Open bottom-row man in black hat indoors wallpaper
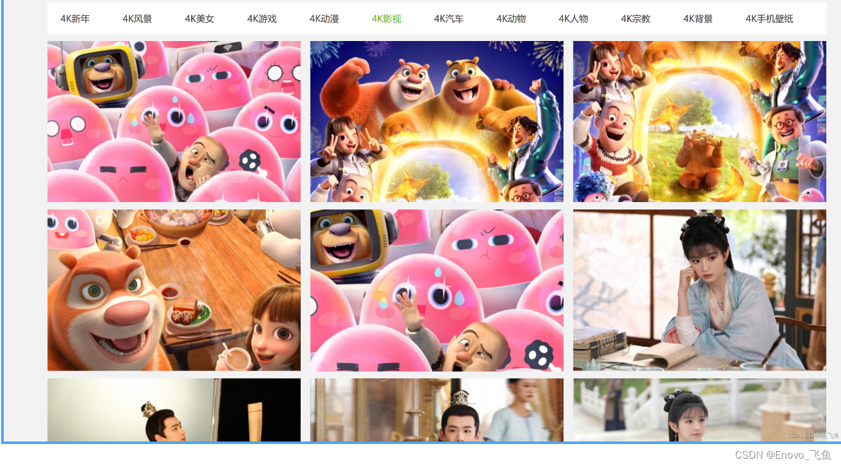841x466 pixels. (x=437, y=410)
